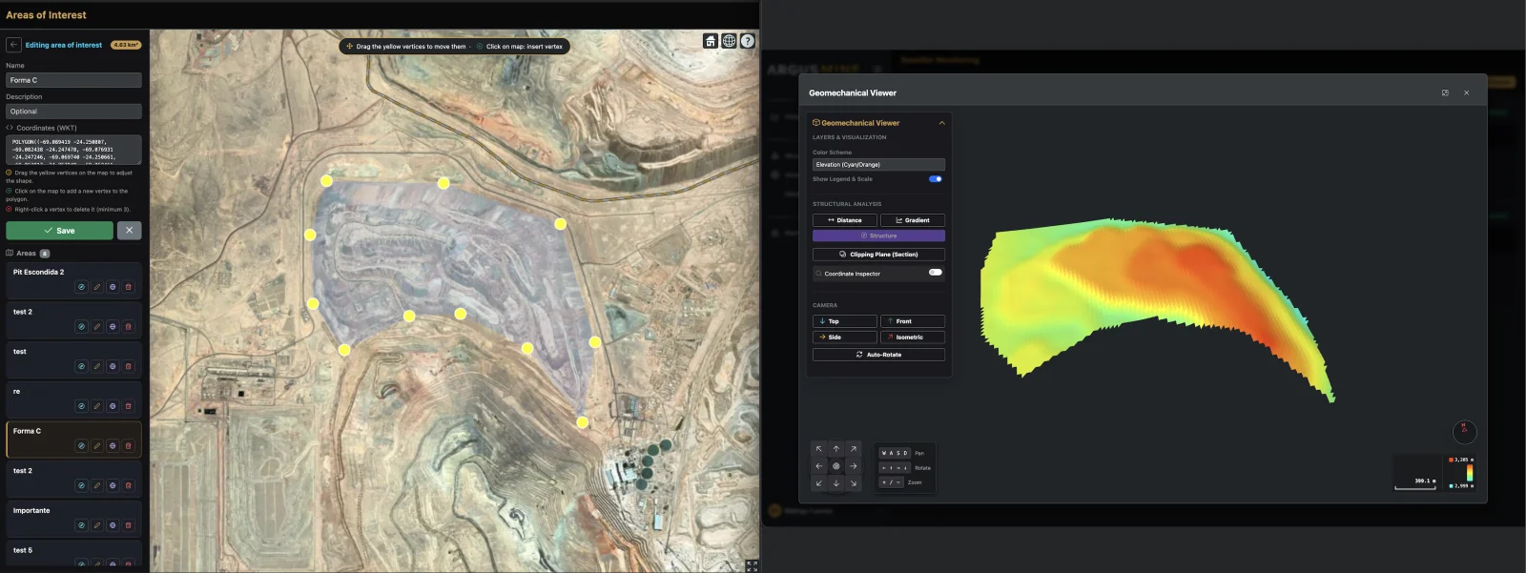Click the locate icon for area 're'
The width and height of the screenshot is (1526, 573).
pos(113,406)
